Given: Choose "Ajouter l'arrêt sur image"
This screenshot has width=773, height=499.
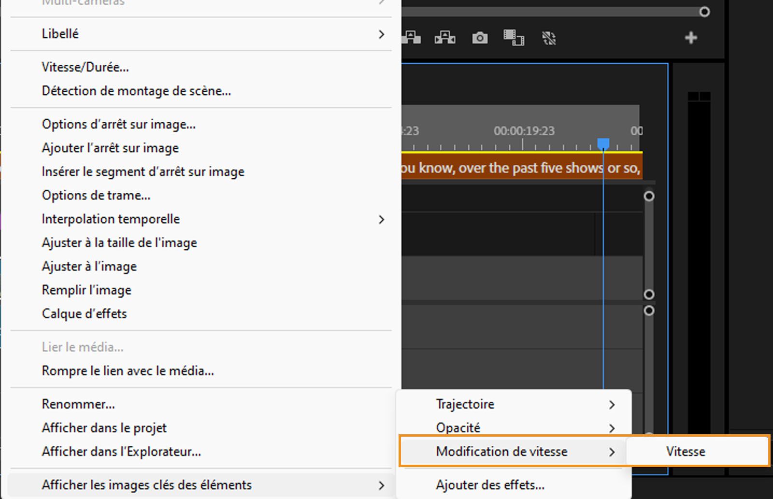Looking at the screenshot, I should [x=110, y=148].
